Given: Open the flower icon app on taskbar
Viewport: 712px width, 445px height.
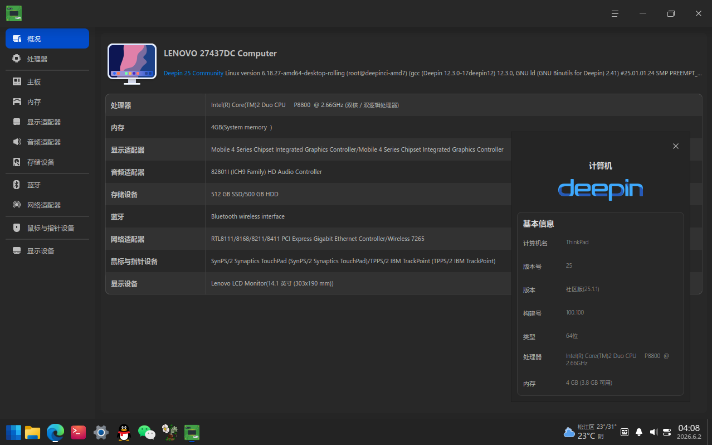Looking at the screenshot, I should click(169, 432).
